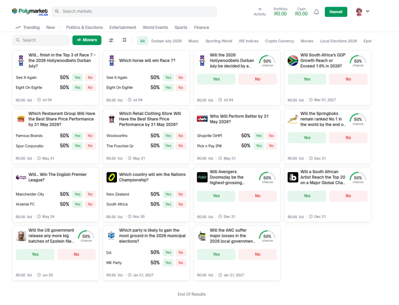Buy Yes on Springboks ranked No.1 market
This screenshot has height=305, width=399.
click(307, 138)
